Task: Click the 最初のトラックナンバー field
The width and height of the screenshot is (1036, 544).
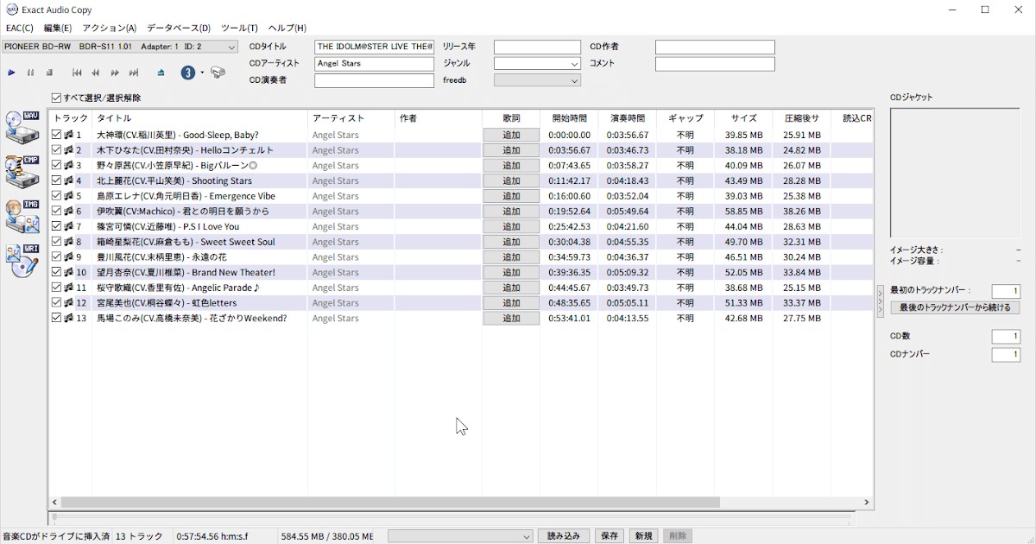Action: (1007, 292)
